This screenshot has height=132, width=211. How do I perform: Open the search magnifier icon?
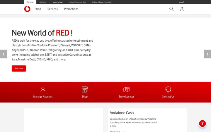point(171,9)
